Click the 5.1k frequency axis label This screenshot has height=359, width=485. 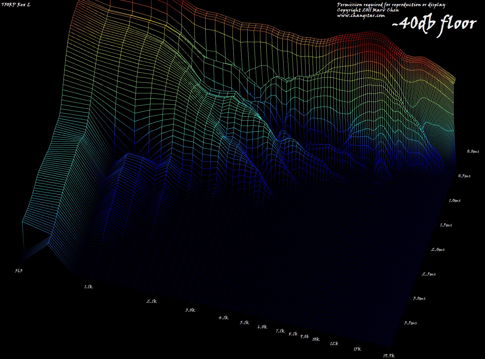[x=244, y=323]
